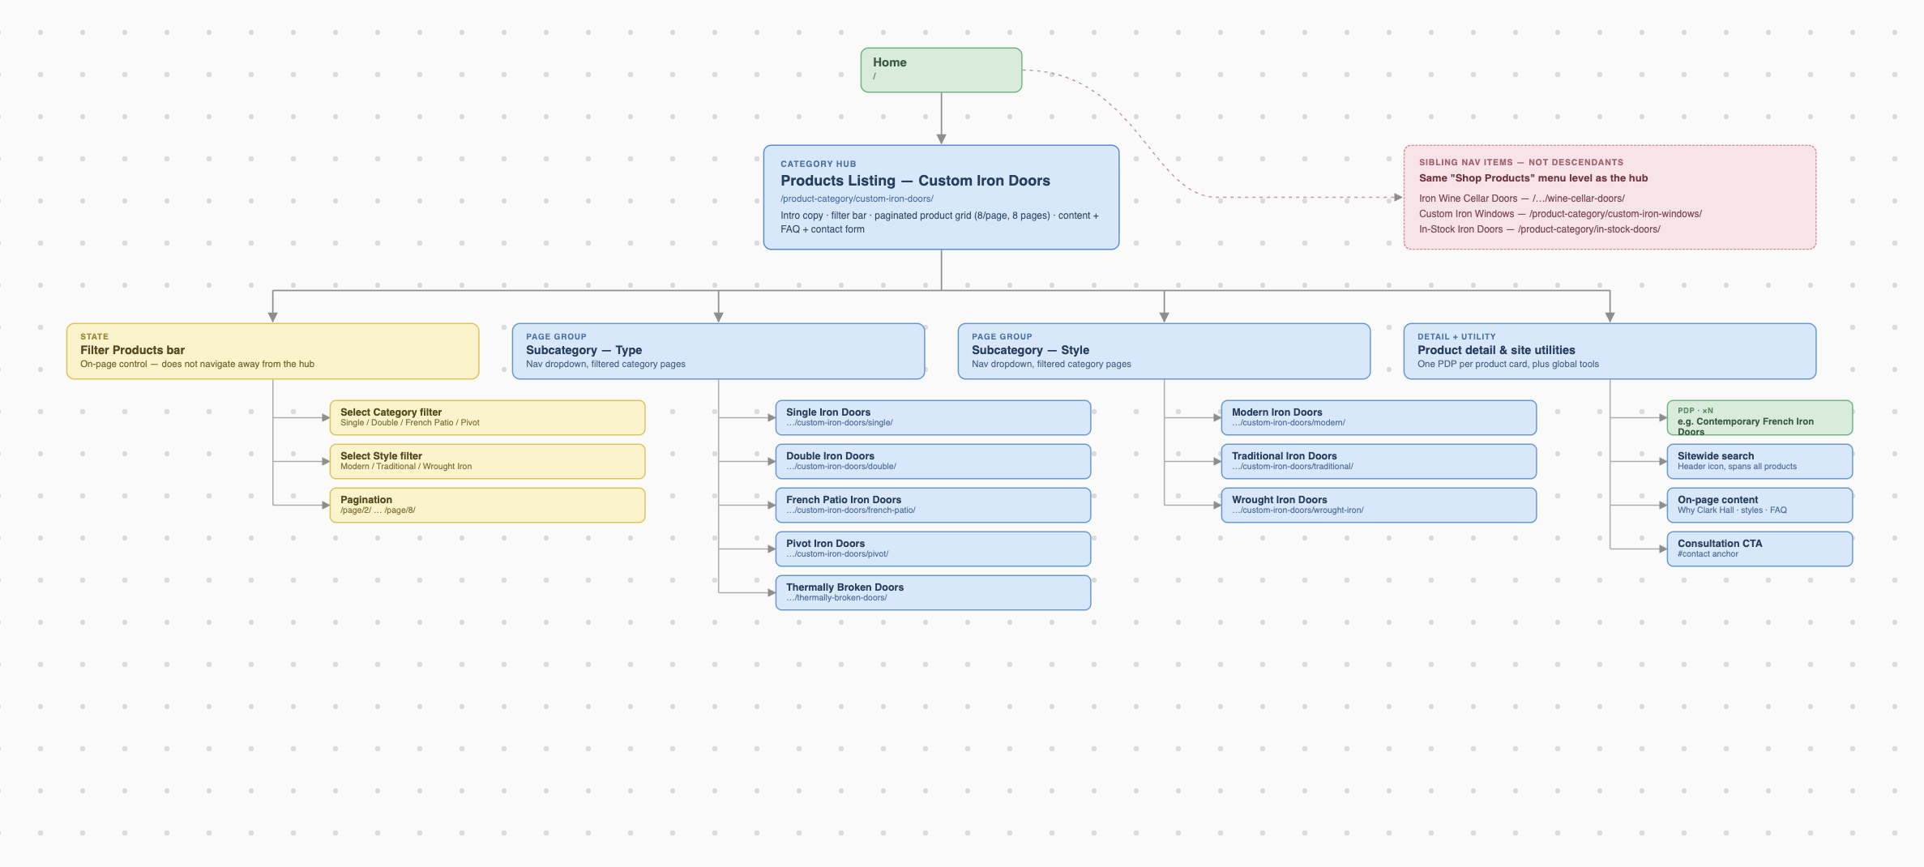Click the Iron Wine Cellar Doors line

1521,199
